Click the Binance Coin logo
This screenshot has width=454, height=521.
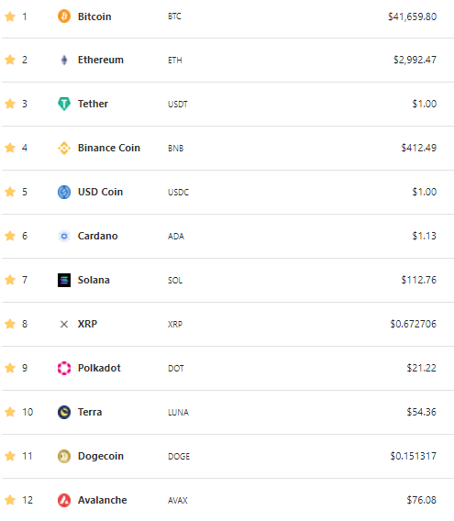click(x=64, y=149)
